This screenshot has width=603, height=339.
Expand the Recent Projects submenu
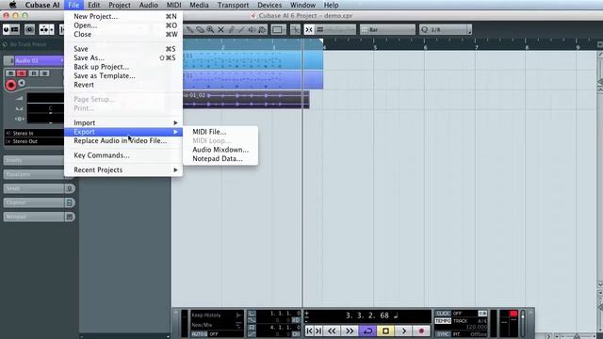pos(123,169)
